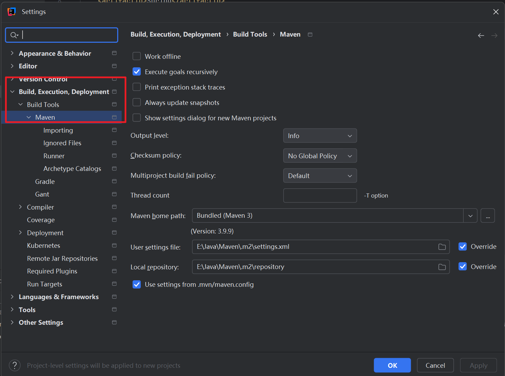Image resolution: width=505 pixels, height=376 pixels.
Task: Click the Apply button
Action: click(478, 365)
